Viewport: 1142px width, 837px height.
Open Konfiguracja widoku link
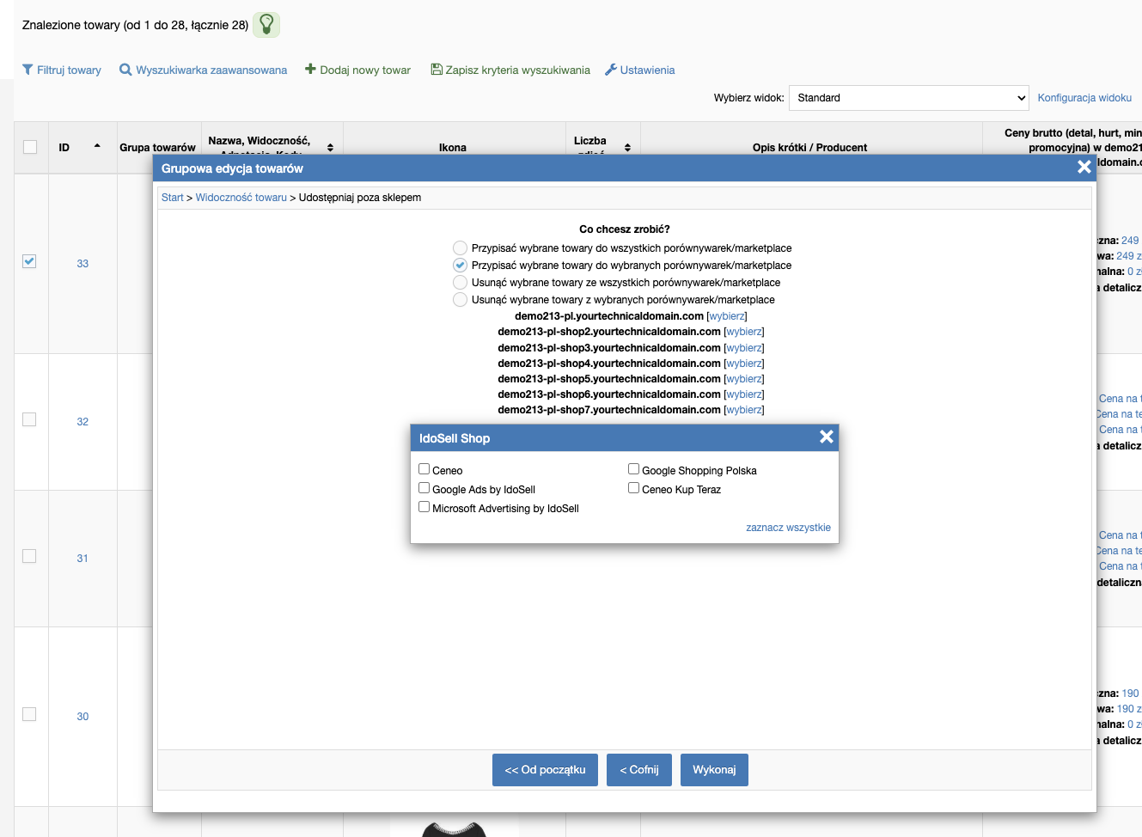pos(1084,98)
